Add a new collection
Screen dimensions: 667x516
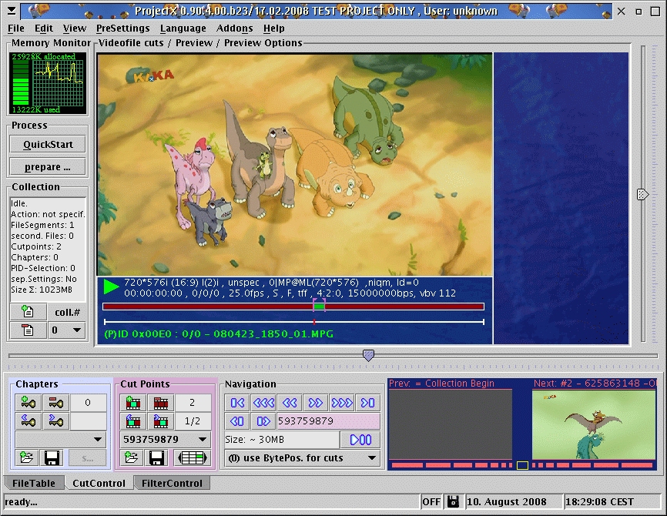pyautogui.click(x=28, y=312)
